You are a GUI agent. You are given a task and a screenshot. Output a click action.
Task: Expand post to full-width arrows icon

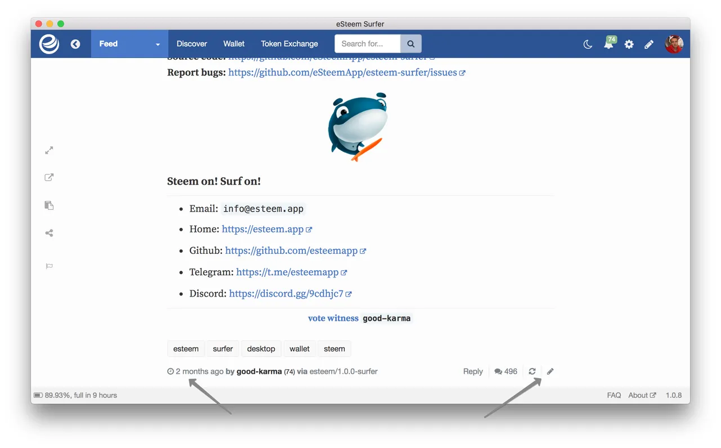click(49, 150)
